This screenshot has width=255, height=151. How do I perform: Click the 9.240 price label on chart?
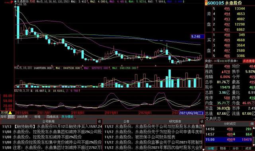tap(198, 37)
